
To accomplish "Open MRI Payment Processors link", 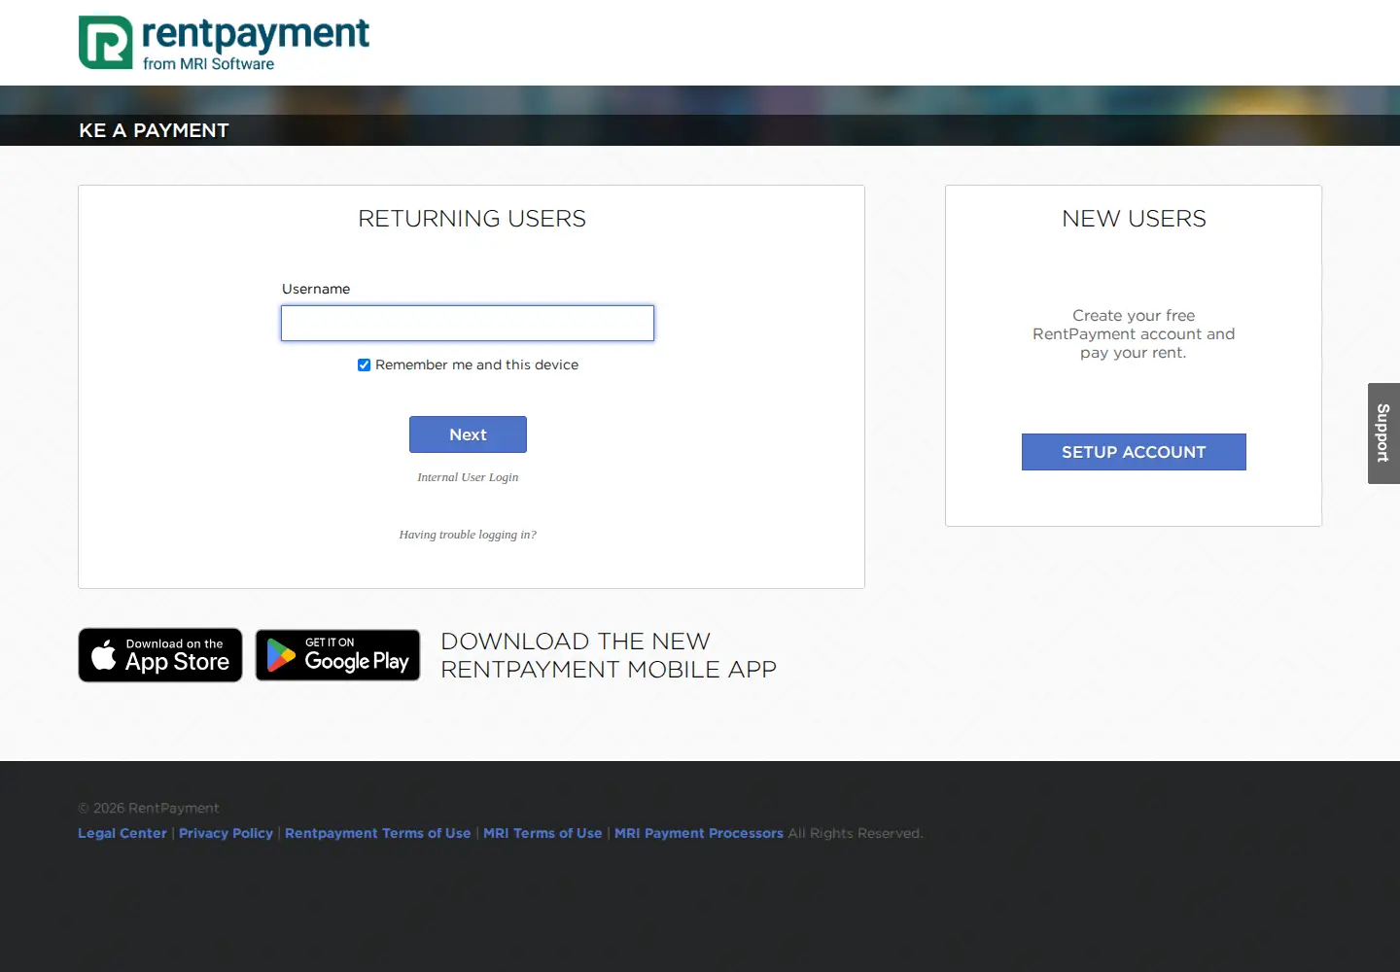I will [699, 833].
